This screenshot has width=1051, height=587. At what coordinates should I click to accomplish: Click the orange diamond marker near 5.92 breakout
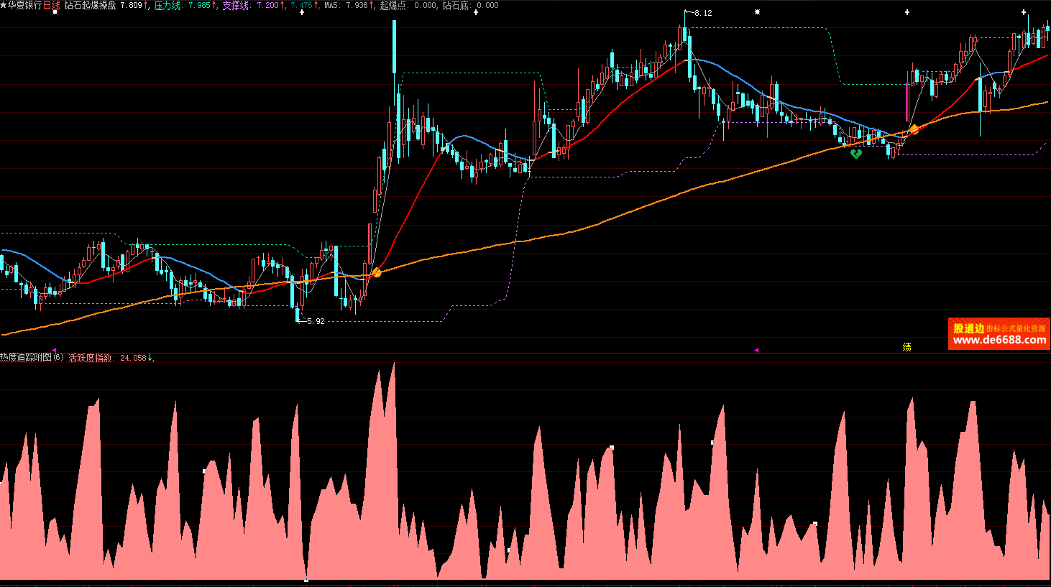tap(376, 272)
